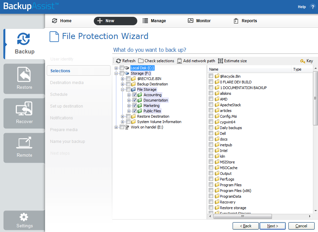The height and width of the screenshot is (232, 318).
Task: Sort the list by Name column
Action: [x=249, y=69]
